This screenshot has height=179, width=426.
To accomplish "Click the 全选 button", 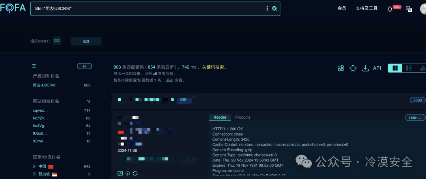I will (x=86, y=41).
